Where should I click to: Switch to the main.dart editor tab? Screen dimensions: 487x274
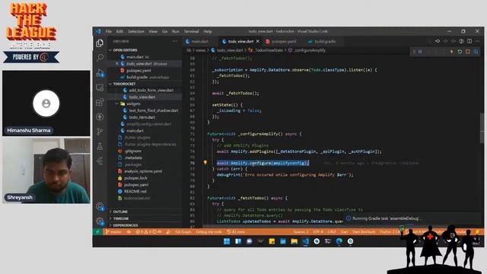point(199,41)
